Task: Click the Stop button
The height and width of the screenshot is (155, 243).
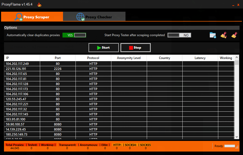Action: point(136,48)
